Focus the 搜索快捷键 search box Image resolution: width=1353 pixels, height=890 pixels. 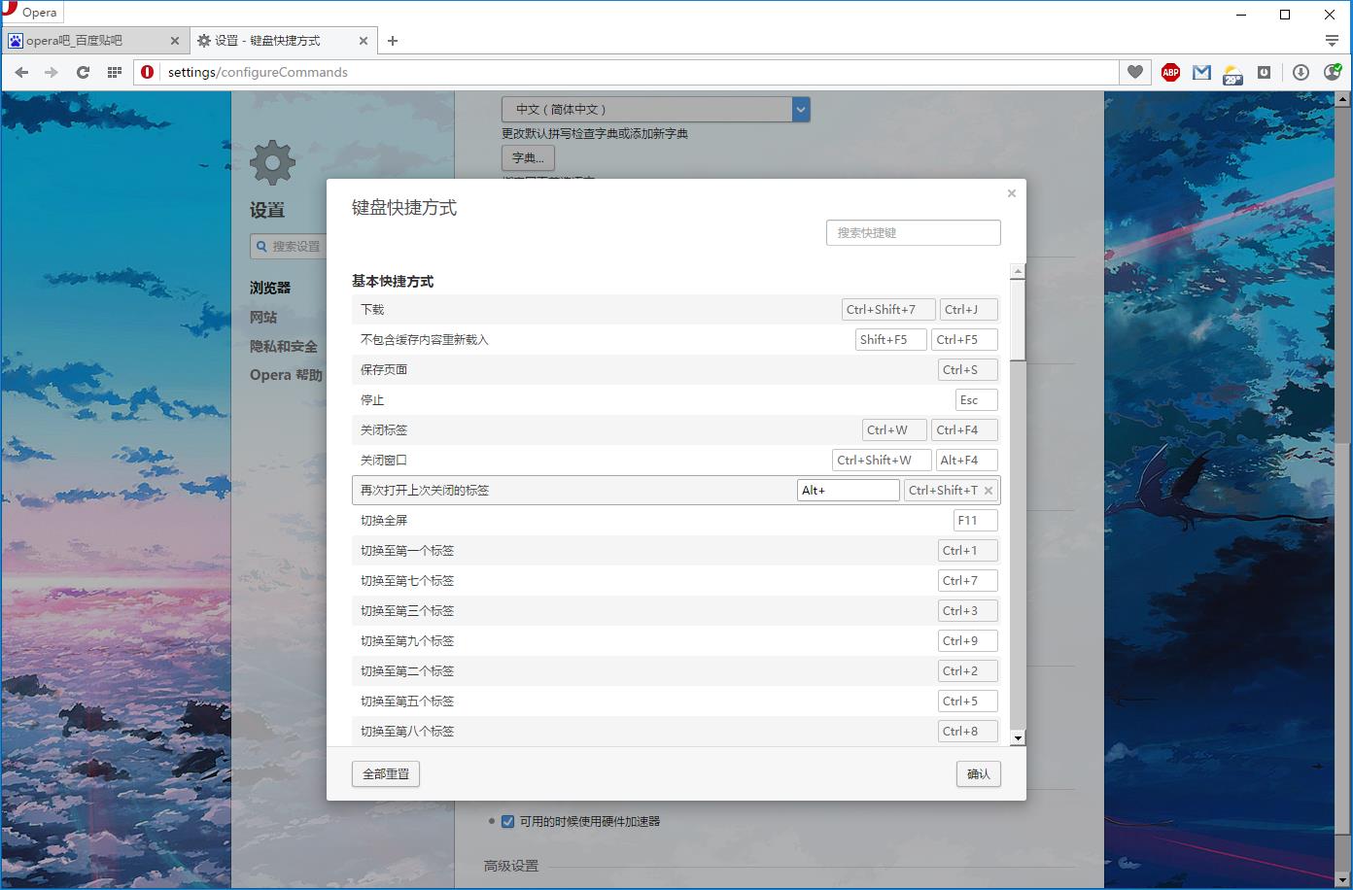pyautogui.click(x=913, y=233)
